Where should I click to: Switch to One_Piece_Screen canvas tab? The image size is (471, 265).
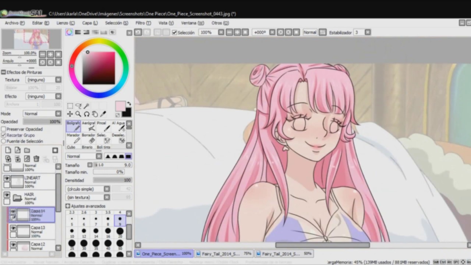click(x=164, y=254)
